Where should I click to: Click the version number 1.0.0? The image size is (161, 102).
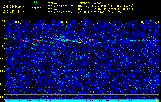point(35,2)
